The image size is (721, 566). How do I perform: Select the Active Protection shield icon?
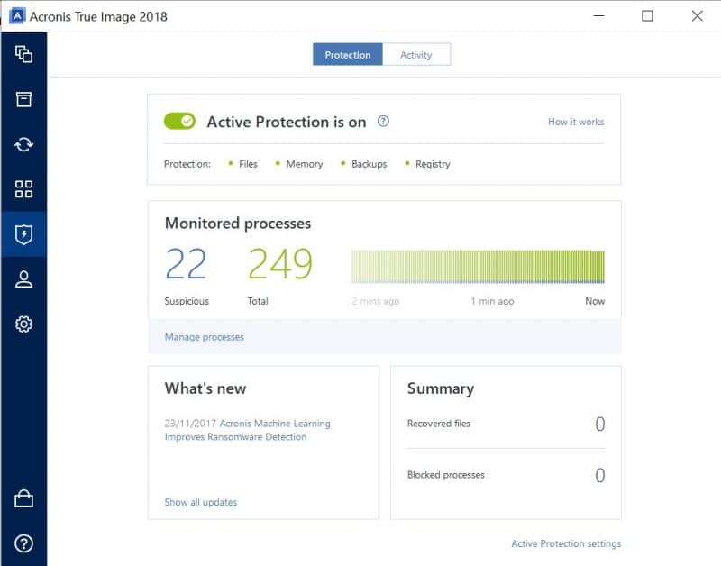[x=23, y=234]
